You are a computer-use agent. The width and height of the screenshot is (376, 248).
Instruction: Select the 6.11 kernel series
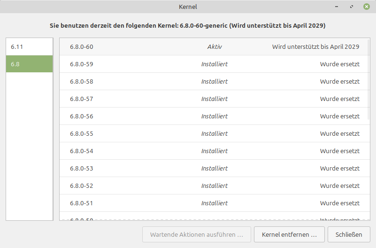[29, 47]
